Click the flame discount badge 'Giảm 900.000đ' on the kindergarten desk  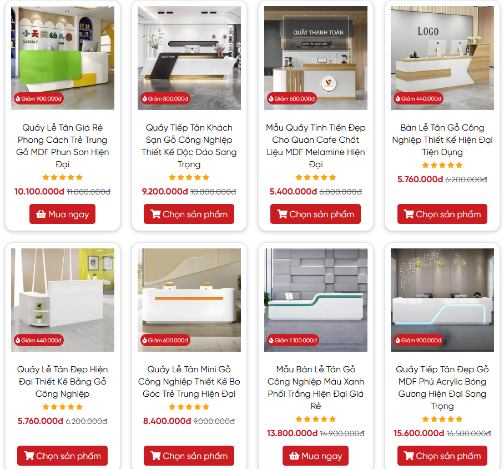[38, 98]
